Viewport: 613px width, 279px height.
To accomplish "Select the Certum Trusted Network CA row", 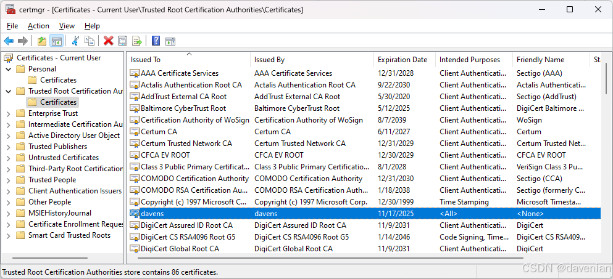I will 364,144.
